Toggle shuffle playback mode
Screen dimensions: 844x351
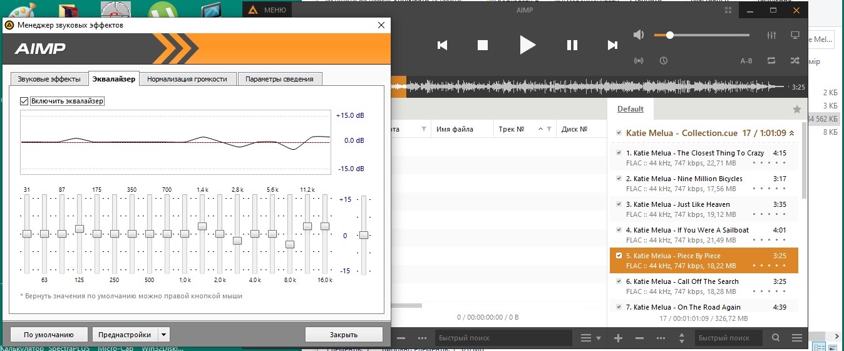coord(795,61)
